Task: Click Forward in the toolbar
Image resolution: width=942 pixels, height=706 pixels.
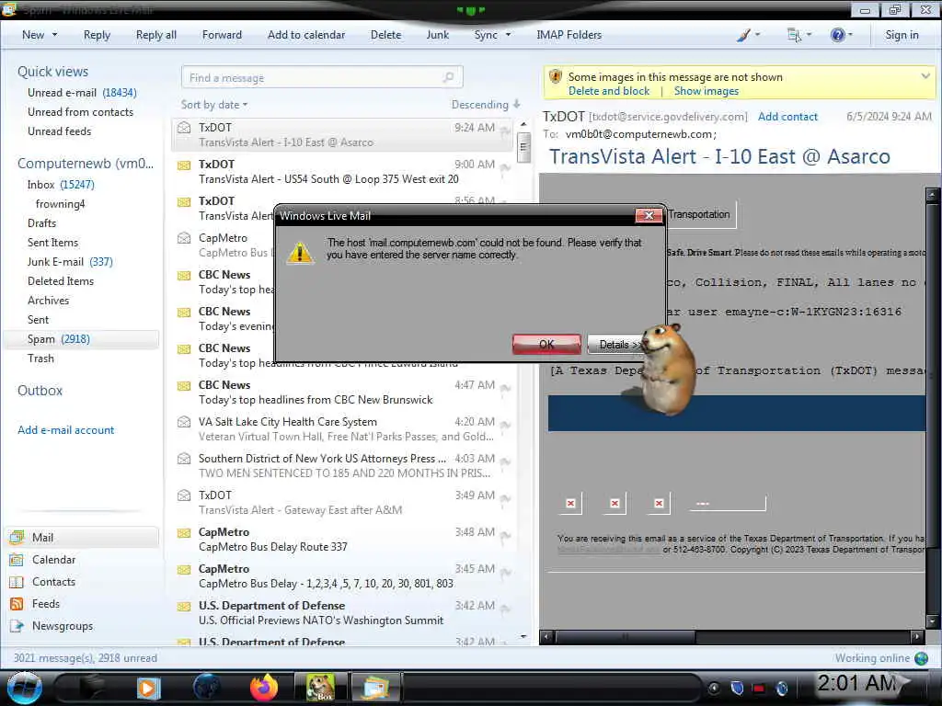Action: click(x=222, y=35)
